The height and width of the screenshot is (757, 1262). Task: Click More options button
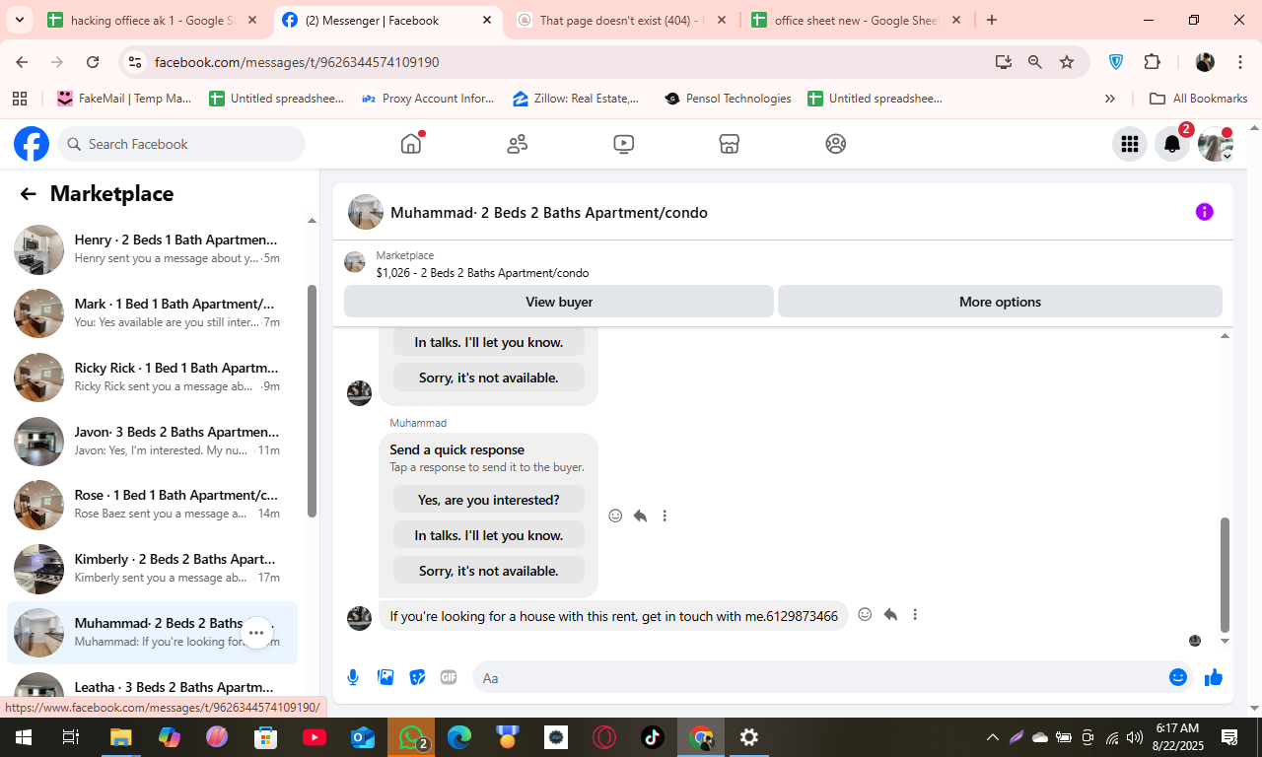click(x=1000, y=302)
